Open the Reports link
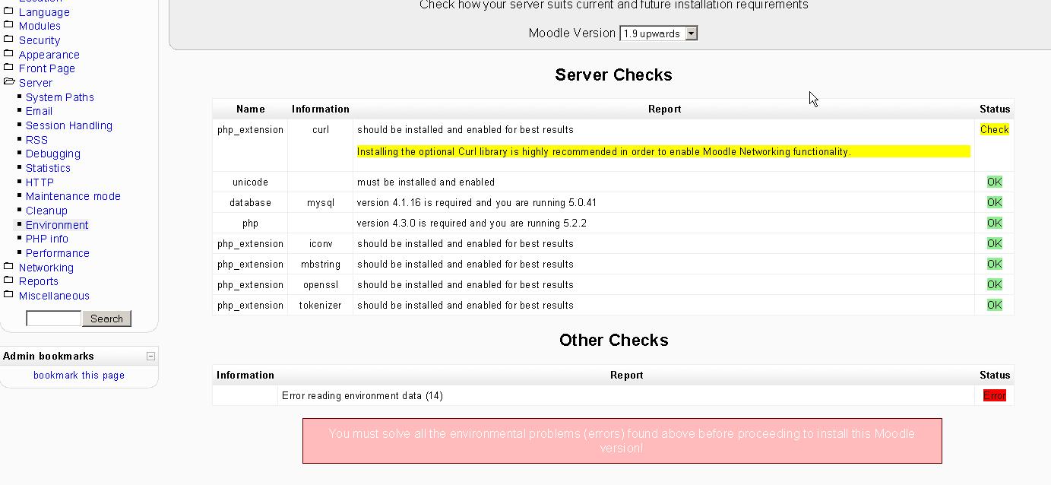Viewport: 1051px width, 485px height. 39,281
